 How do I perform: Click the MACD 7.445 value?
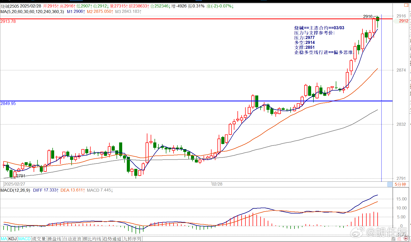click(100, 190)
